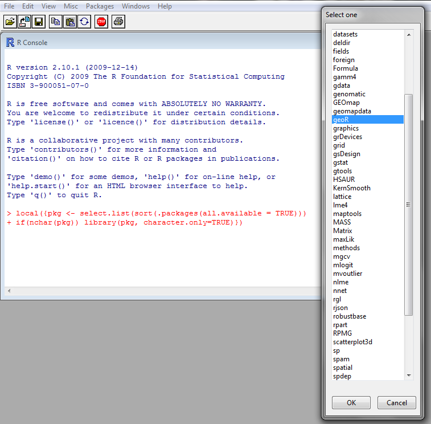This screenshot has width=431, height=424.
Task: Click the R logo in Console title
Action: (x=10, y=42)
